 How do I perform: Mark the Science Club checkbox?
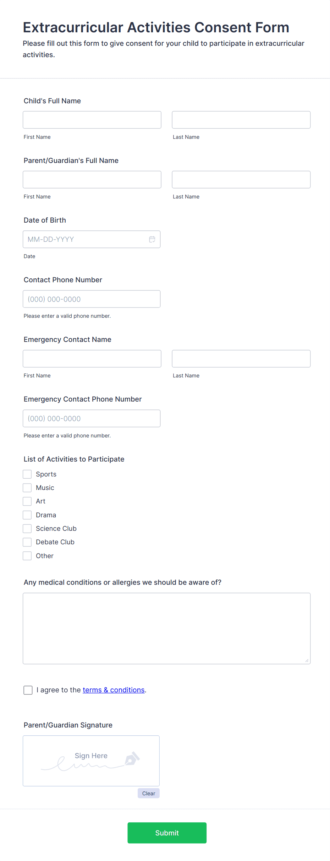point(27,528)
